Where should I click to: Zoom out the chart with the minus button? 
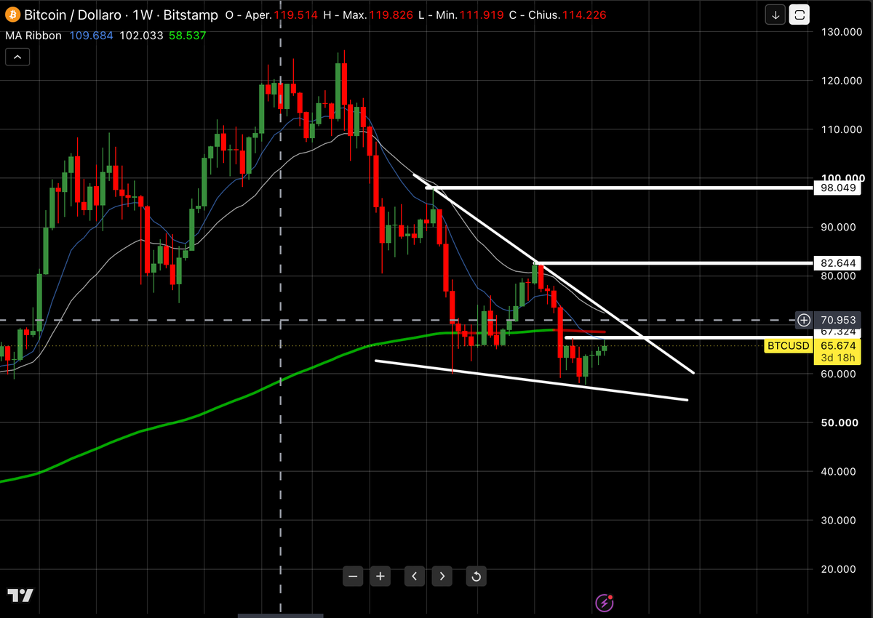coord(354,577)
